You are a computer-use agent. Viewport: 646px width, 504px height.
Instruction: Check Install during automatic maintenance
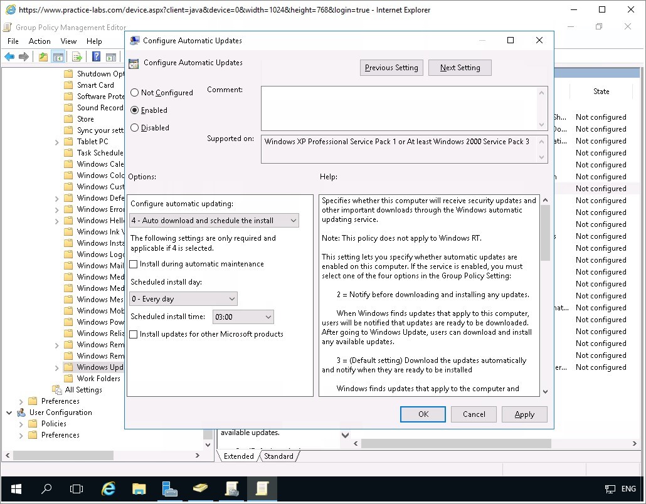coord(134,265)
